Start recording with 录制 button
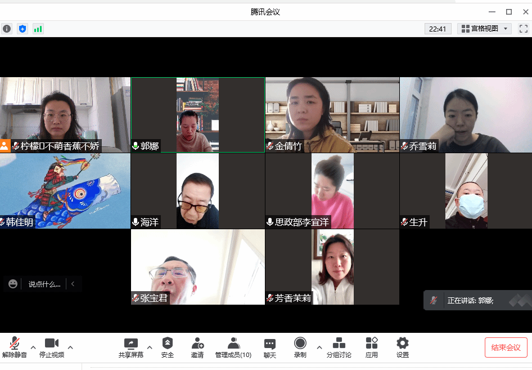 [300, 347]
